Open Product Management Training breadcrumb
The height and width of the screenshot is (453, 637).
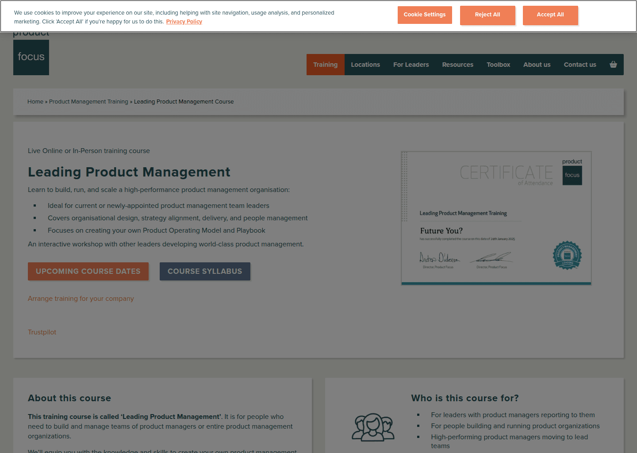click(88, 101)
